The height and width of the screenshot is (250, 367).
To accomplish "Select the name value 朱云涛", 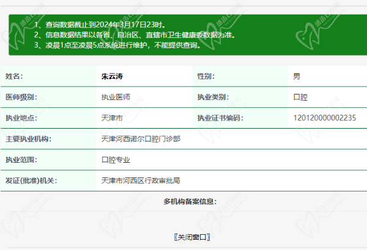I will coord(112,76).
